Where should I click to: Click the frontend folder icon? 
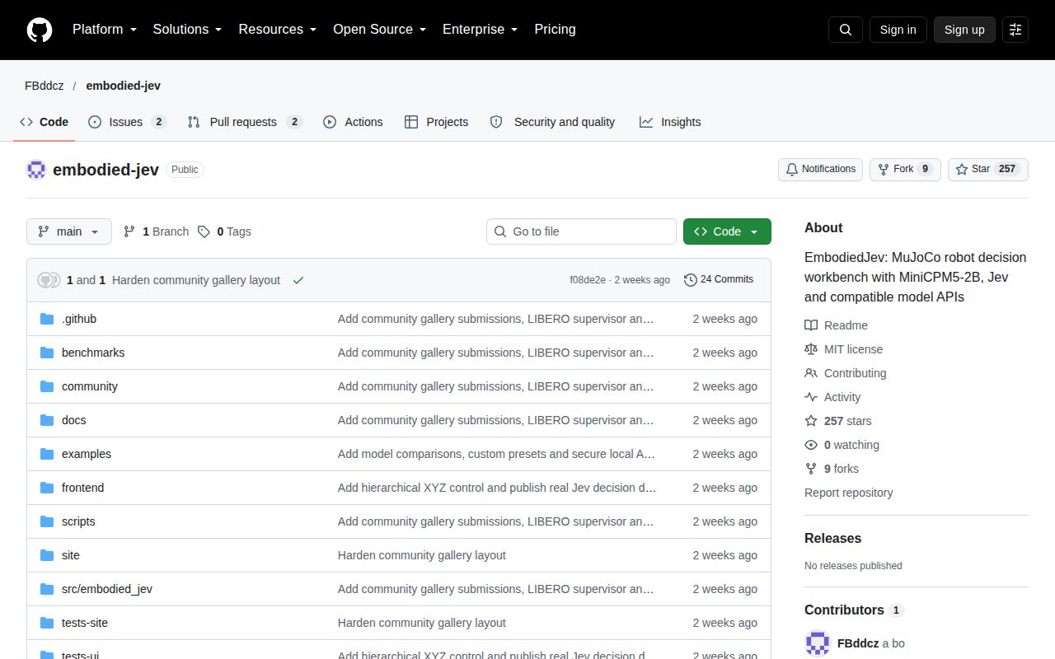tap(47, 488)
